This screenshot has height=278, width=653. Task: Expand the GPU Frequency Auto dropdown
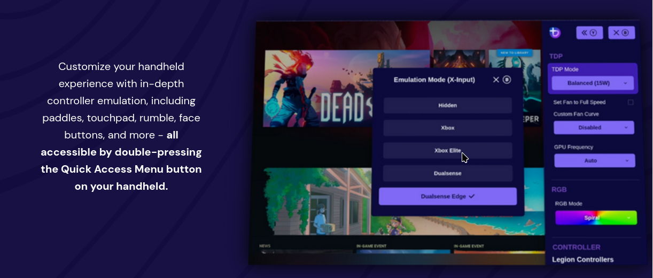pos(595,160)
